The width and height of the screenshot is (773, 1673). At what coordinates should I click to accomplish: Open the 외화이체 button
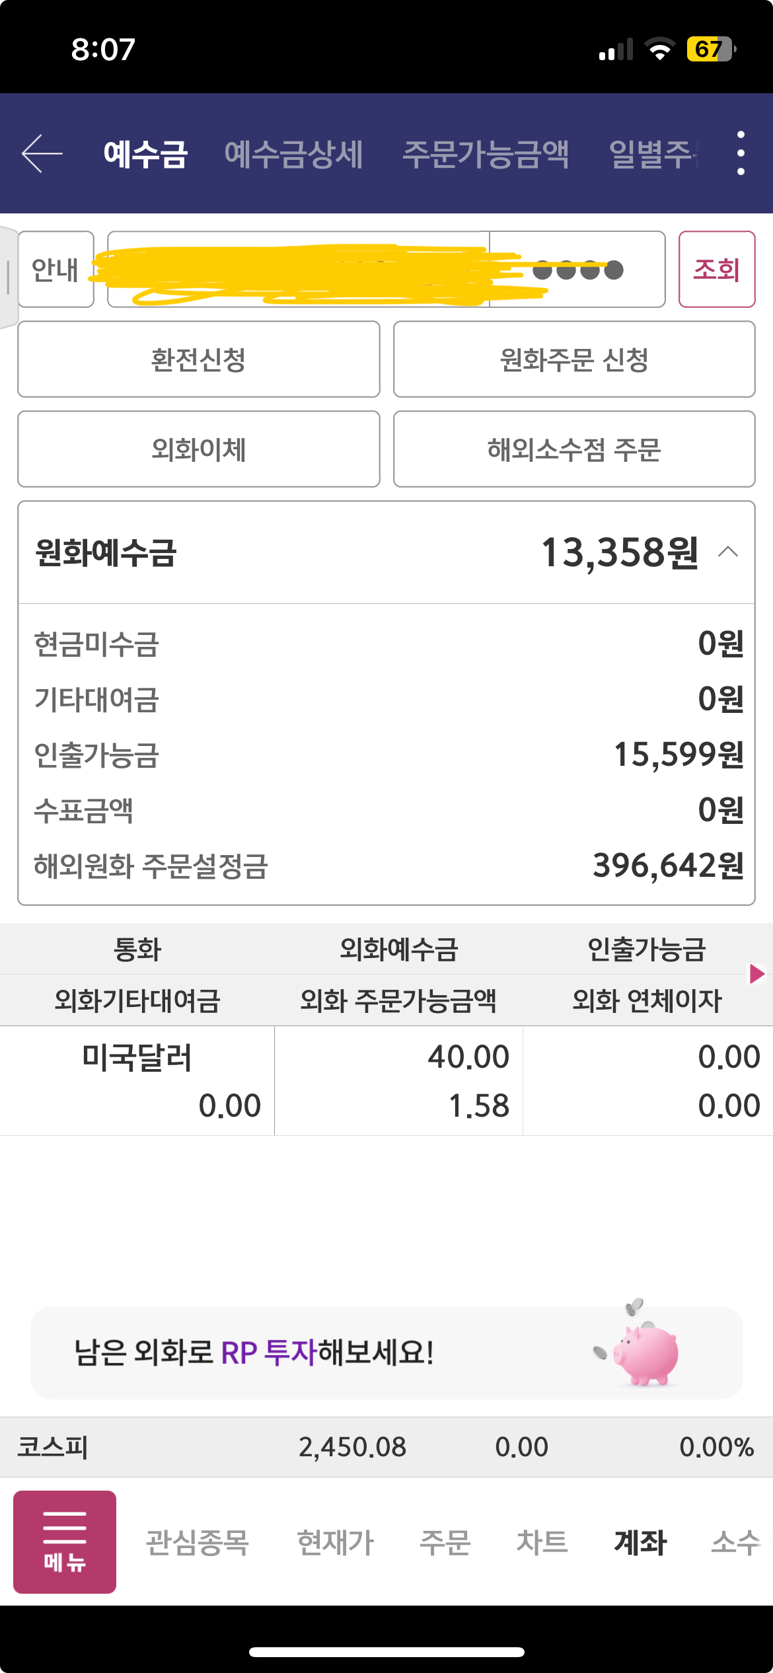tap(199, 449)
